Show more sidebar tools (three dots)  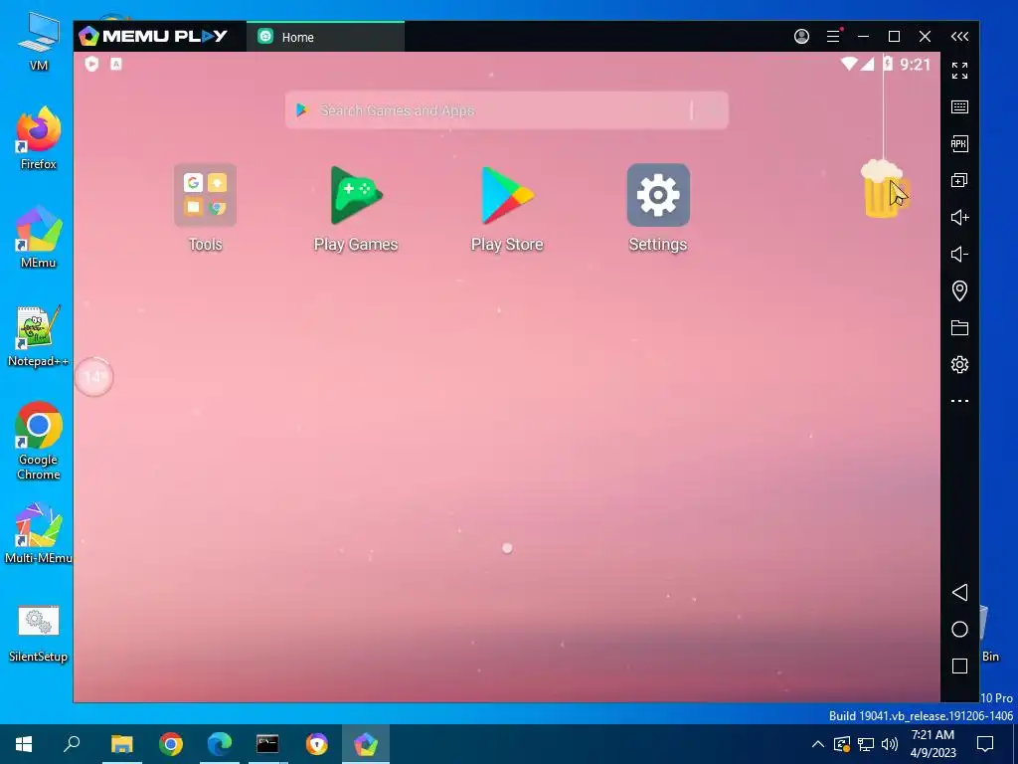click(959, 401)
